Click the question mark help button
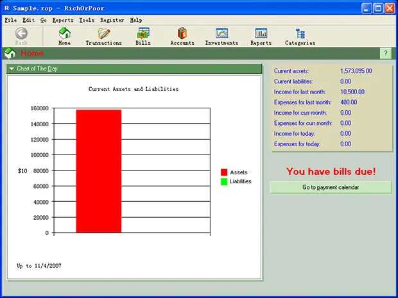The image size is (398, 298). click(386, 53)
